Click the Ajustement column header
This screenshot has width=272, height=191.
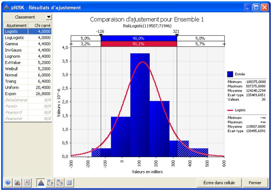point(15,25)
